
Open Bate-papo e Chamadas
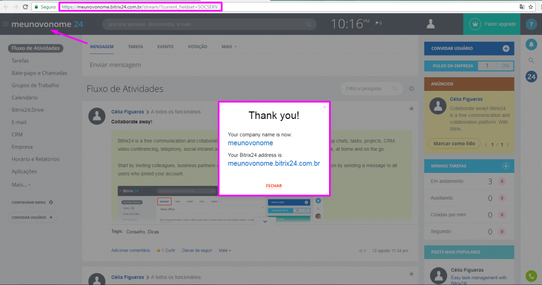(x=39, y=73)
